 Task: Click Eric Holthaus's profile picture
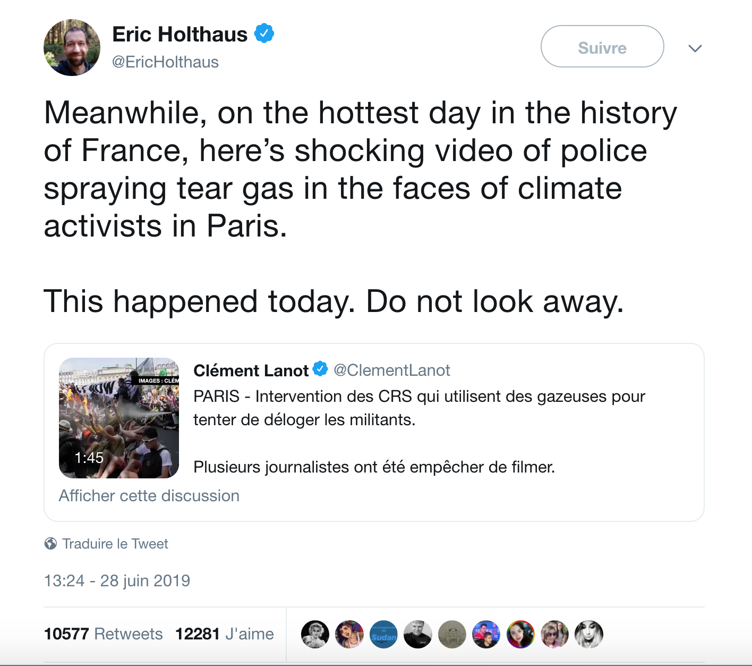(72, 48)
